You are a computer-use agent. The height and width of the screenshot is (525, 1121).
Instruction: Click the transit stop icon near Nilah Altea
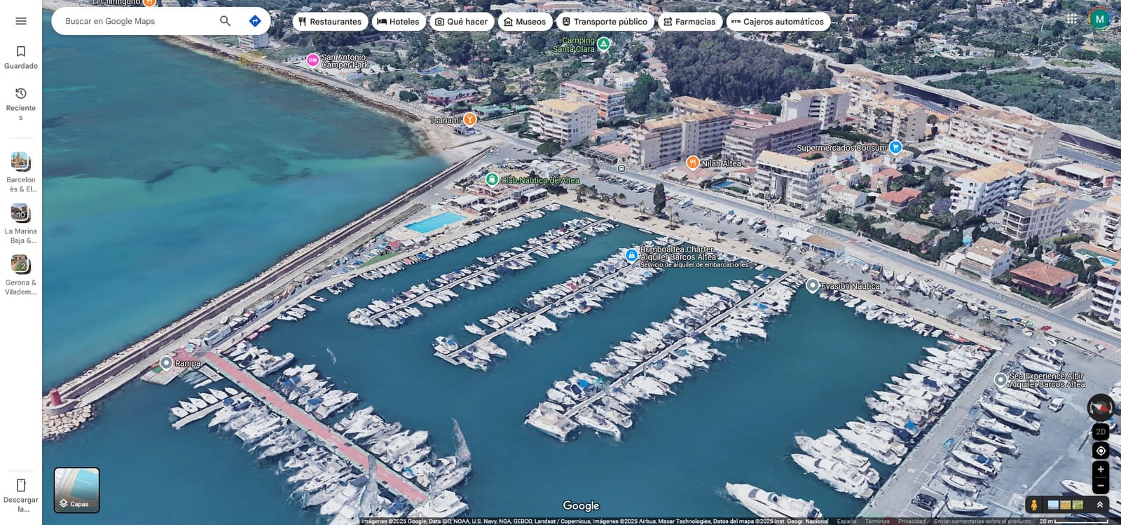point(621,168)
